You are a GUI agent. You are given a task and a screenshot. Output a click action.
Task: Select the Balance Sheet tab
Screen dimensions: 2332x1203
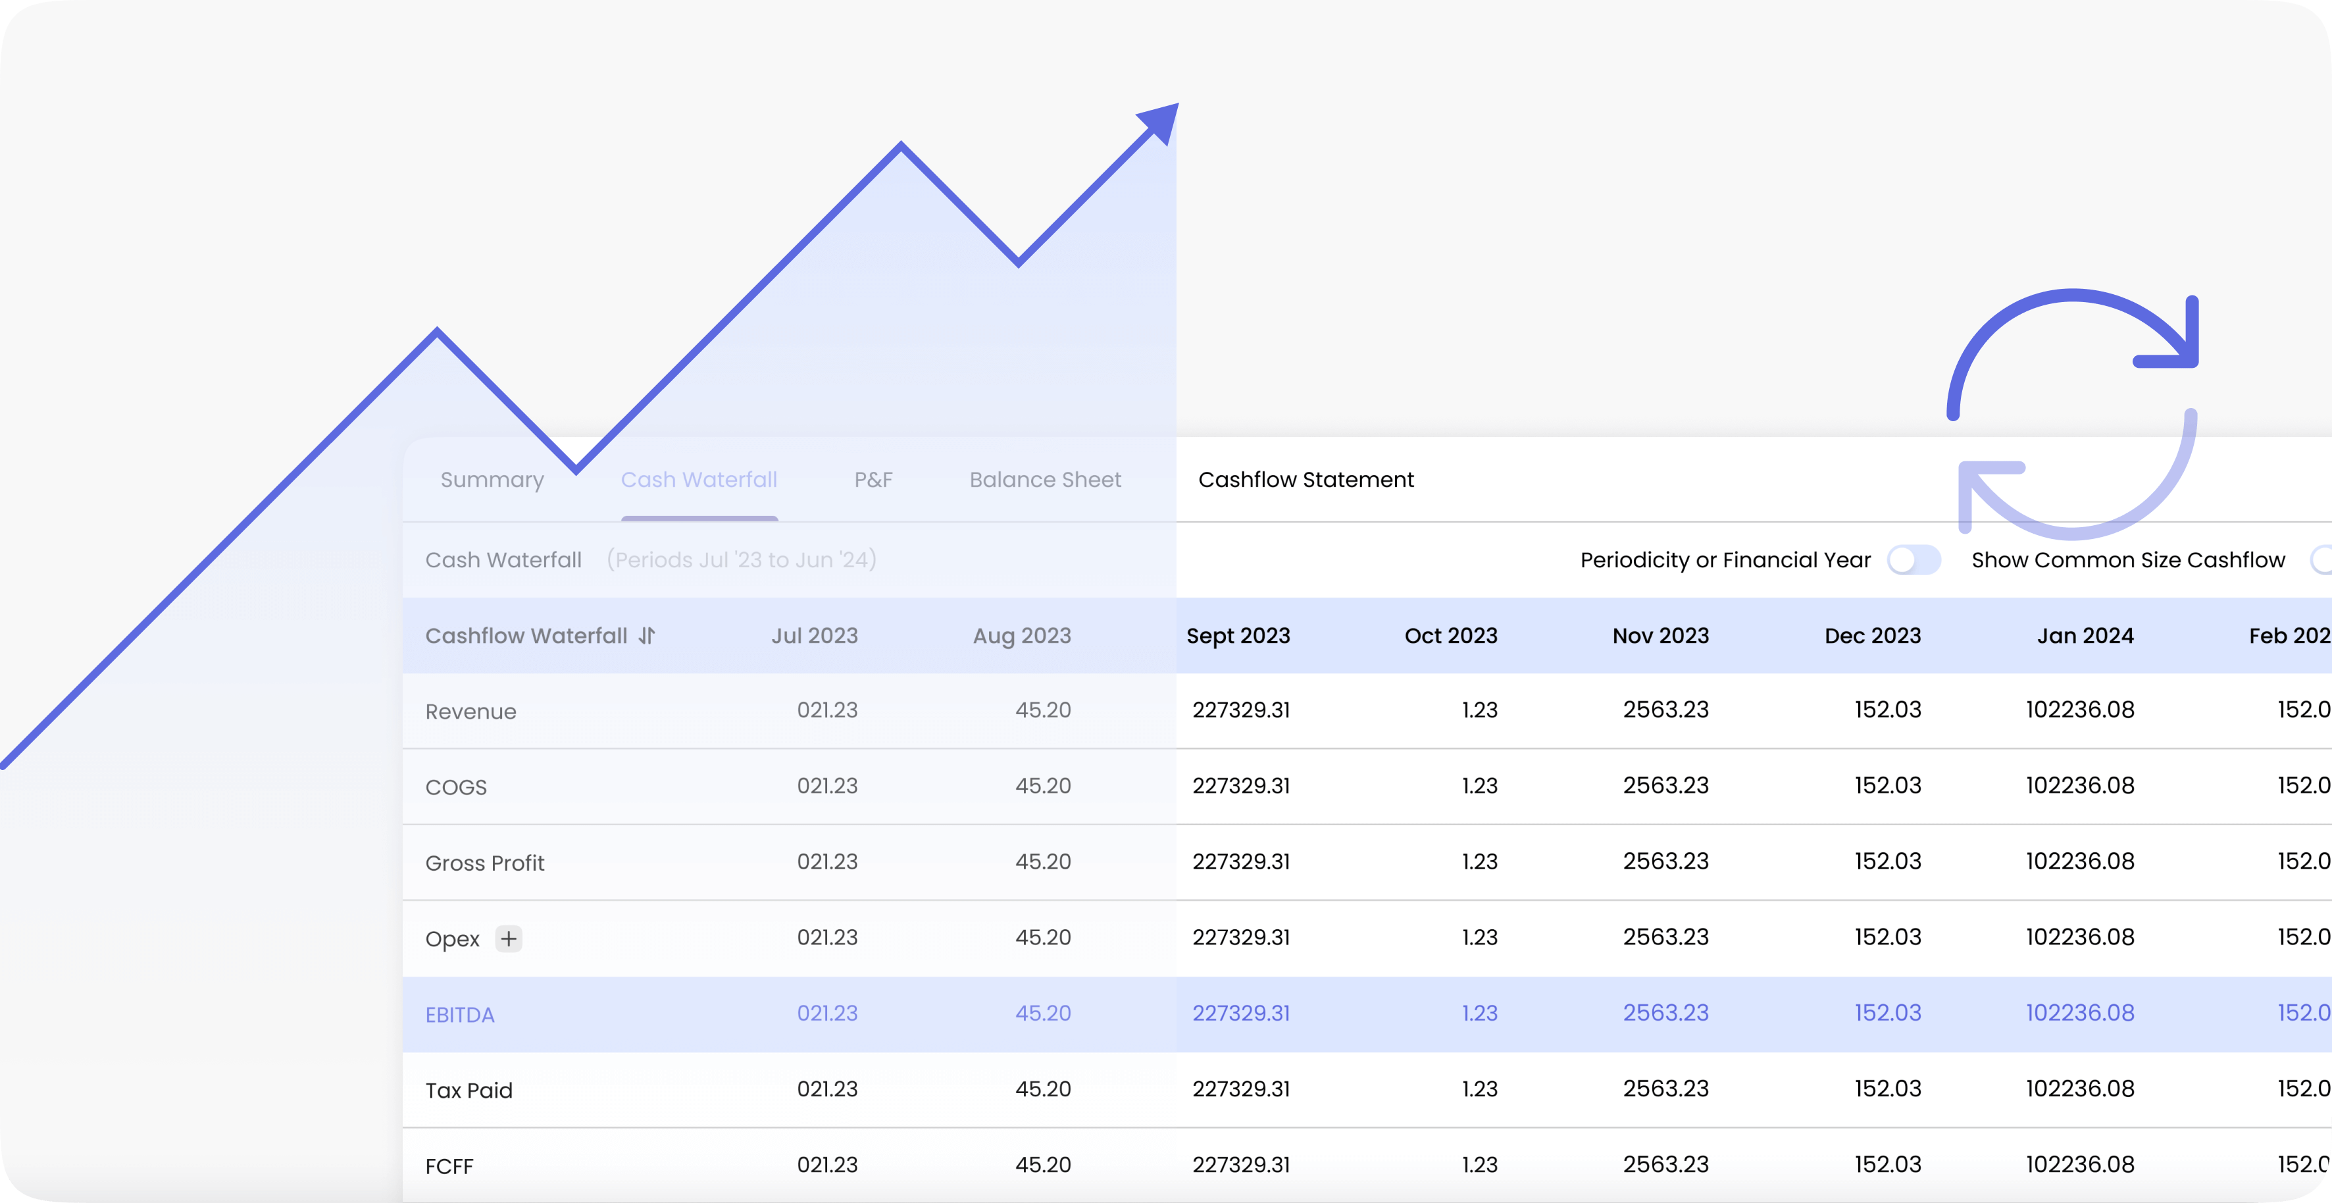(1045, 480)
